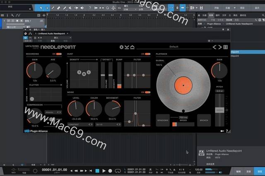Show automation curve icon in track header
The height and width of the screenshot is (176, 265).
pos(18,15)
